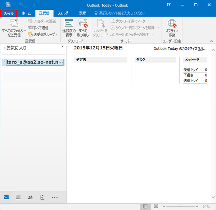Select 受信トレイ inbox in messages list

[x=191, y=70]
